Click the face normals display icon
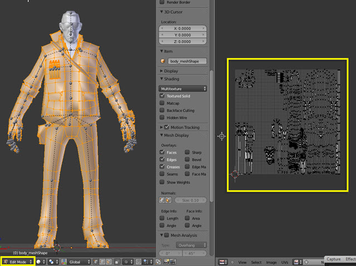This screenshot has width=356, height=266. [169, 200]
